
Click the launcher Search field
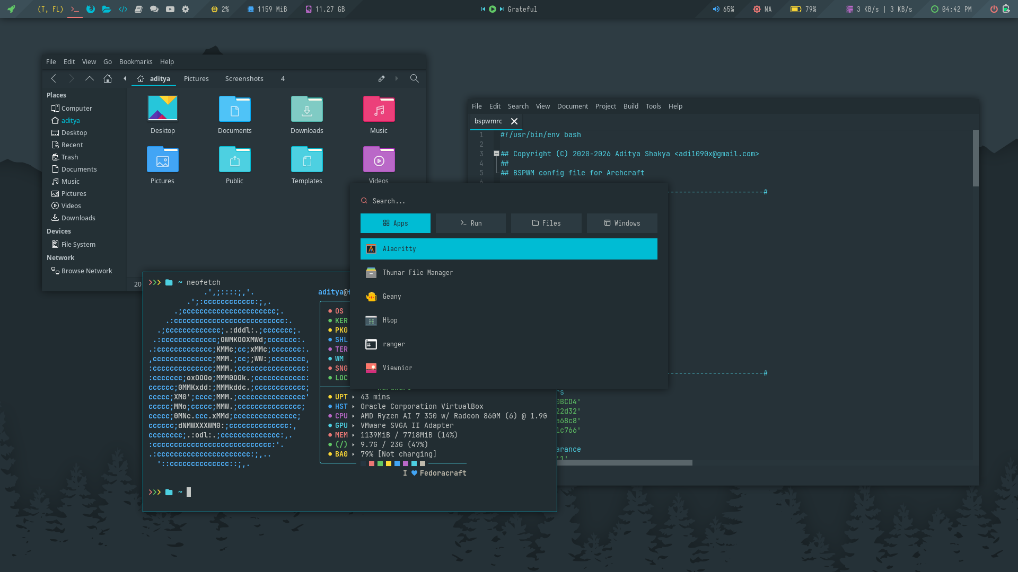509,201
